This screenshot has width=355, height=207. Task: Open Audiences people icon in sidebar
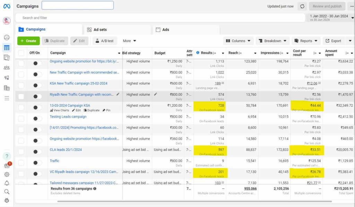[7, 67]
